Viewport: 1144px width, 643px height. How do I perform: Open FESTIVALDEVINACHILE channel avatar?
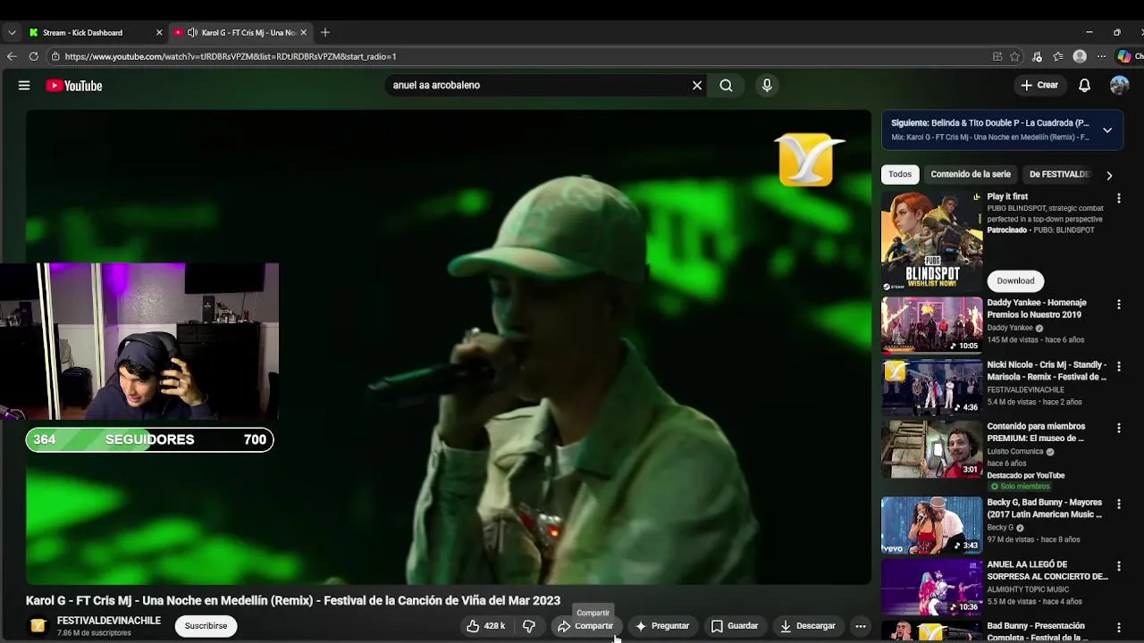pyautogui.click(x=38, y=626)
